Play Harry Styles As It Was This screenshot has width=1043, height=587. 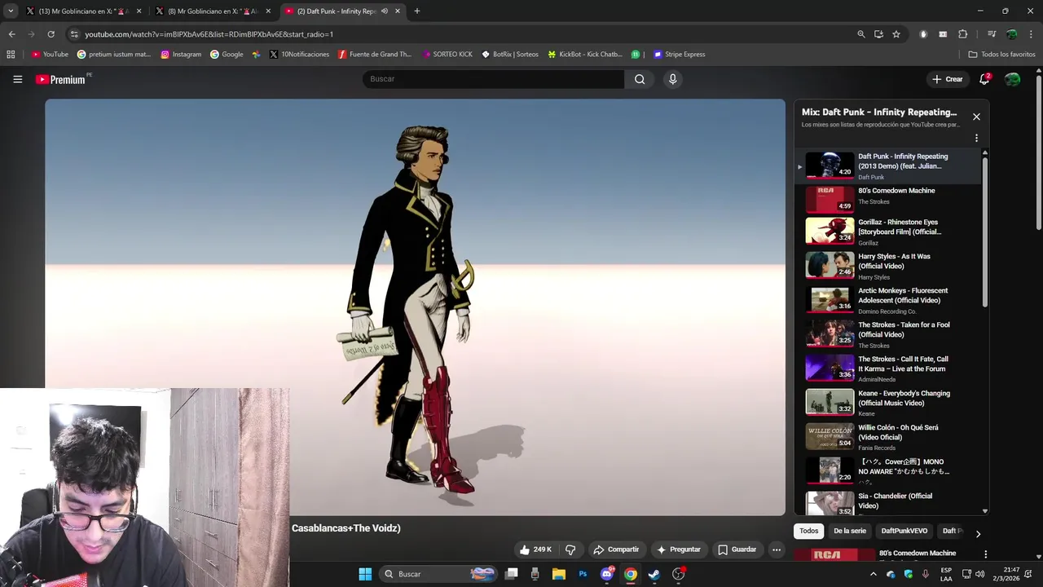pos(889,266)
